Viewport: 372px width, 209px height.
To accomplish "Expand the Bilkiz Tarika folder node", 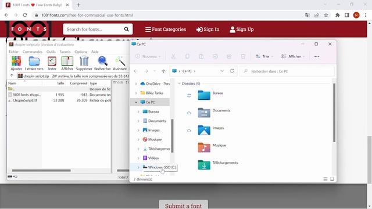I will click(136, 93).
